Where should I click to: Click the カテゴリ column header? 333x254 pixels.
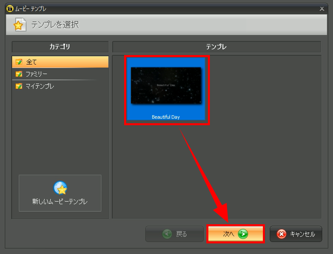60,47
